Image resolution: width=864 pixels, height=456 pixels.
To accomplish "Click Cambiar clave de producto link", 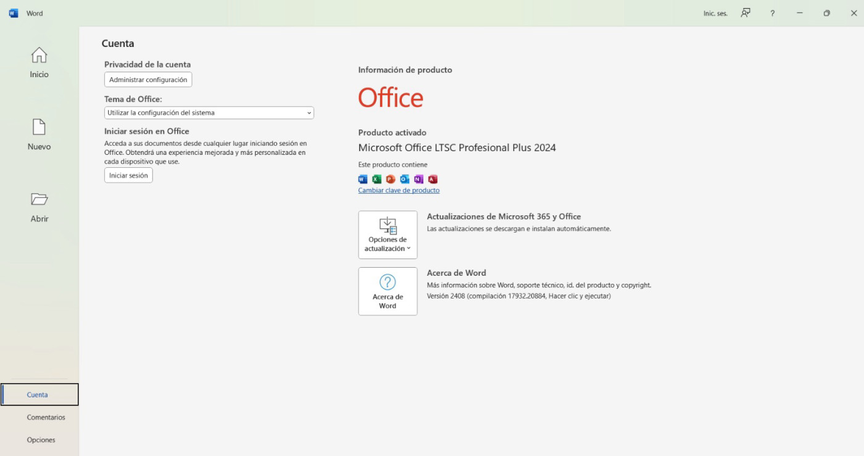I will click(x=399, y=190).
